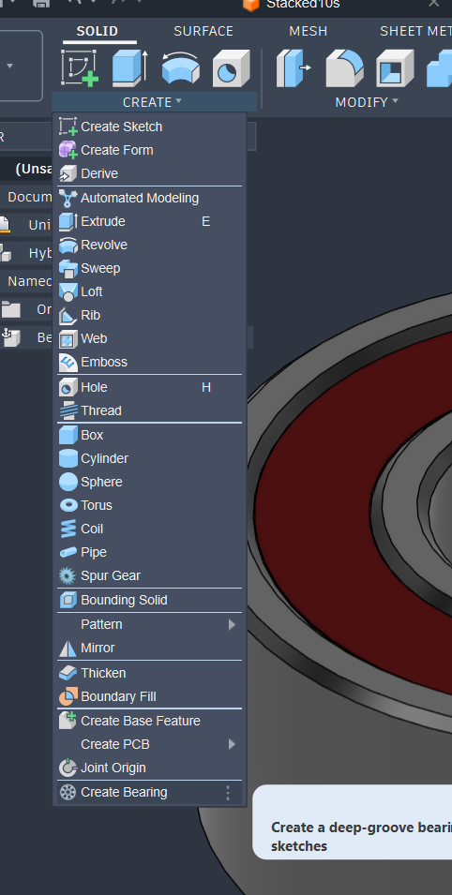
Task: Switch to the SOLID tab
Action: (x=98, y=31)
